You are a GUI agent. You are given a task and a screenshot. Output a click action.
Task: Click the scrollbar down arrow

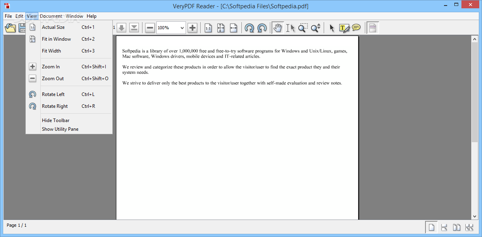(474, 216)
